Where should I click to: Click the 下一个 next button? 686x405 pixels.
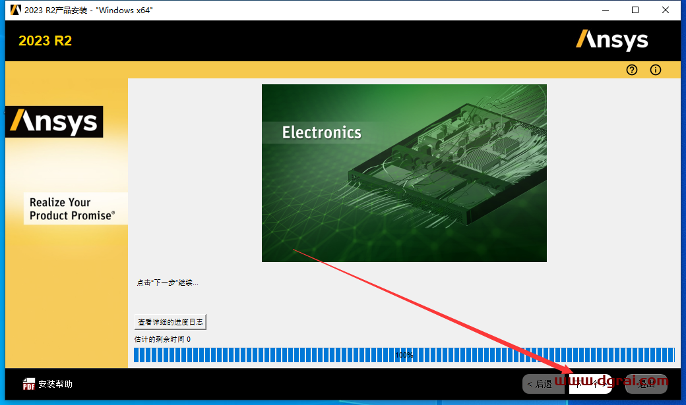coord(590,384)
